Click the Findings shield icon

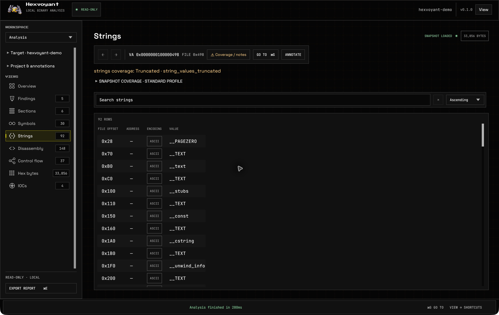pos(12,99)
